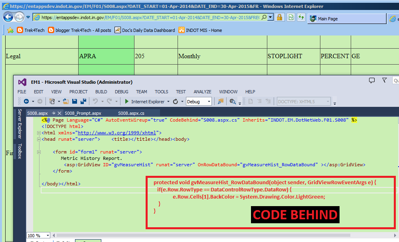The image size is (399, 242).
Task: Open the PROJECT menu
Action: pos(78,92)
